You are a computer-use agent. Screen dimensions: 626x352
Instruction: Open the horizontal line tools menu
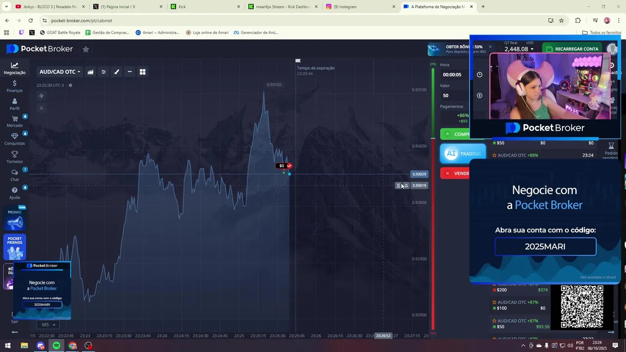coord(130,72)
